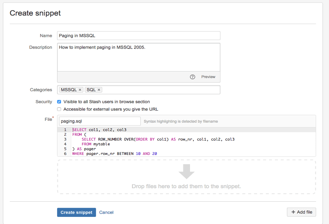Click inside the Description text area
The width and height of the screenshot is (329, 224).
(x=138, y=57)
